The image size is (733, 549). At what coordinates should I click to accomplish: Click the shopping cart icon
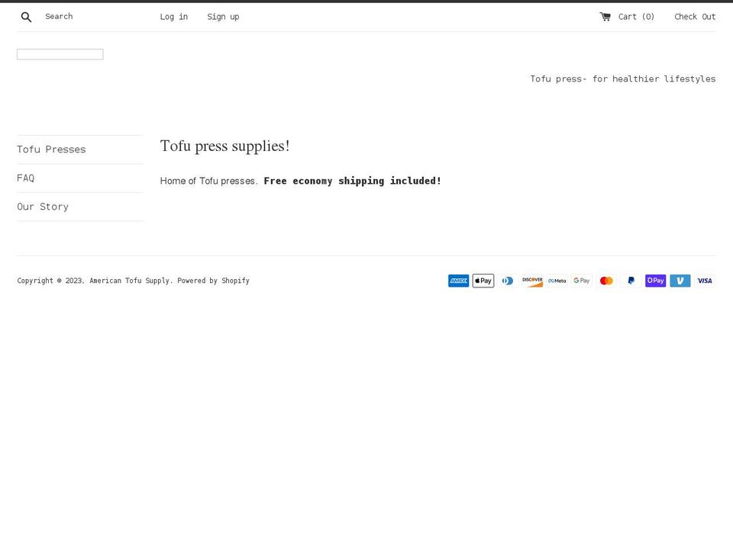pyautogui.click(x=605, y=17)
